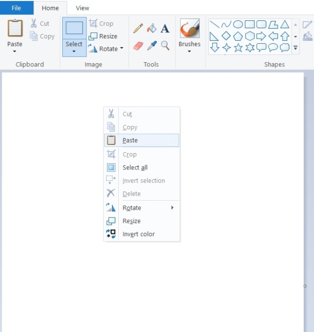Choose the Diamond shape

226,36
